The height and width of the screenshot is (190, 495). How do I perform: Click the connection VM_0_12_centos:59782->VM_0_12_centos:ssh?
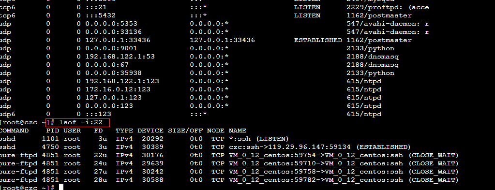click(315, 179)
